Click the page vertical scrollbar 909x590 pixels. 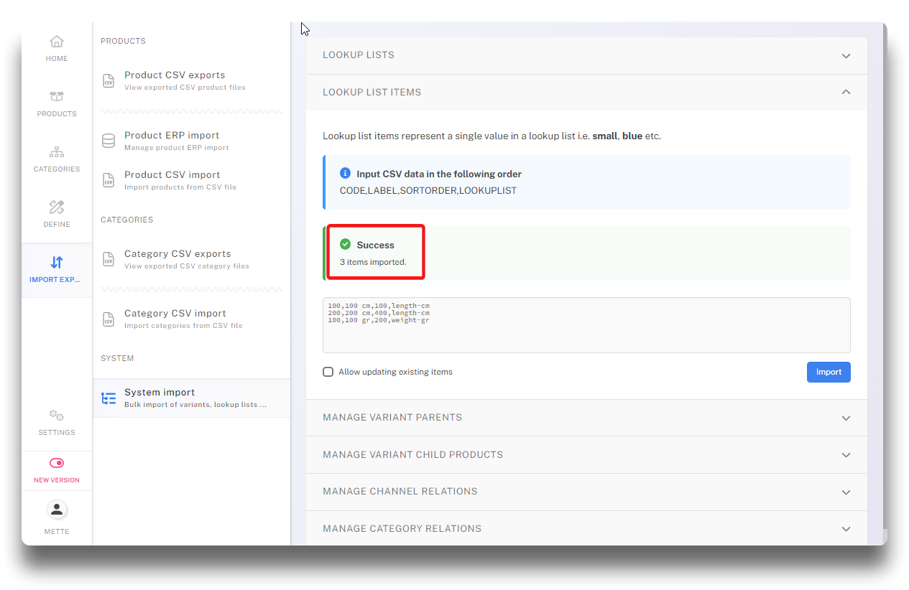tap(883, 287)
